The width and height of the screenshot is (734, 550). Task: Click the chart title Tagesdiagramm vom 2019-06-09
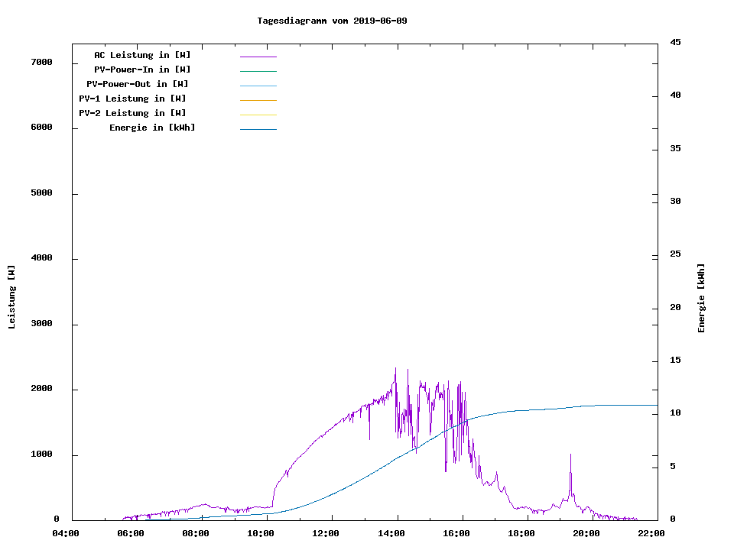[332, 21]
